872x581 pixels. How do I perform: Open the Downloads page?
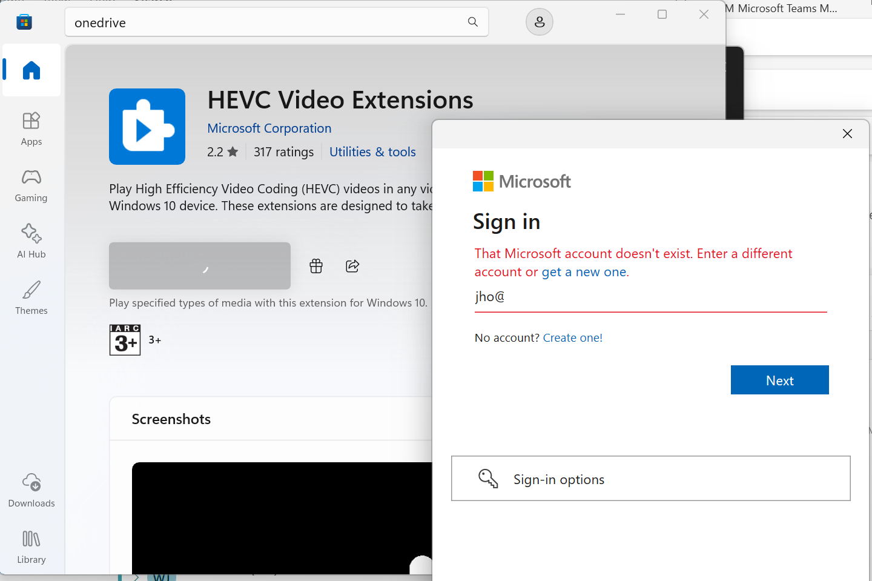pos(31,491)
